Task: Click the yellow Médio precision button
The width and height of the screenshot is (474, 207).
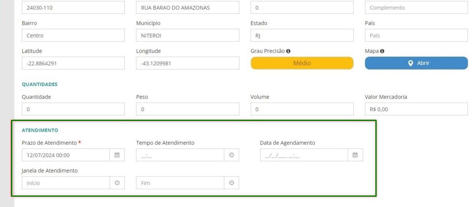Action: coord(302,63)
